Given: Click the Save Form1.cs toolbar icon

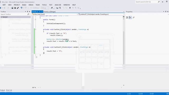Looking at the screenshot, I should [15, 8].
